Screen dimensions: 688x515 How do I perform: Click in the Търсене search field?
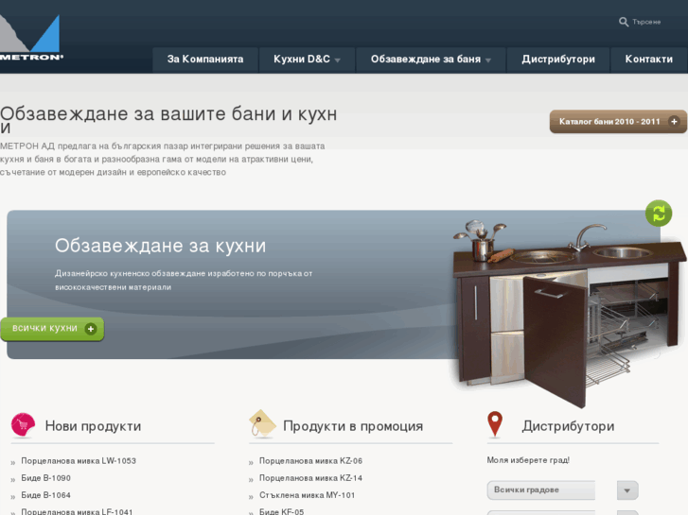(x=646, y=22)
